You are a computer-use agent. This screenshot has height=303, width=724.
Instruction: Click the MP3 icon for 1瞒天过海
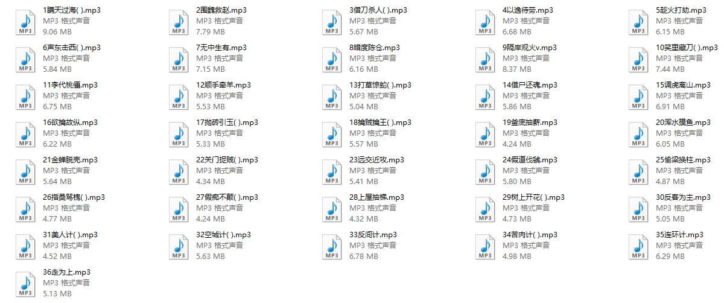(25, 21)
